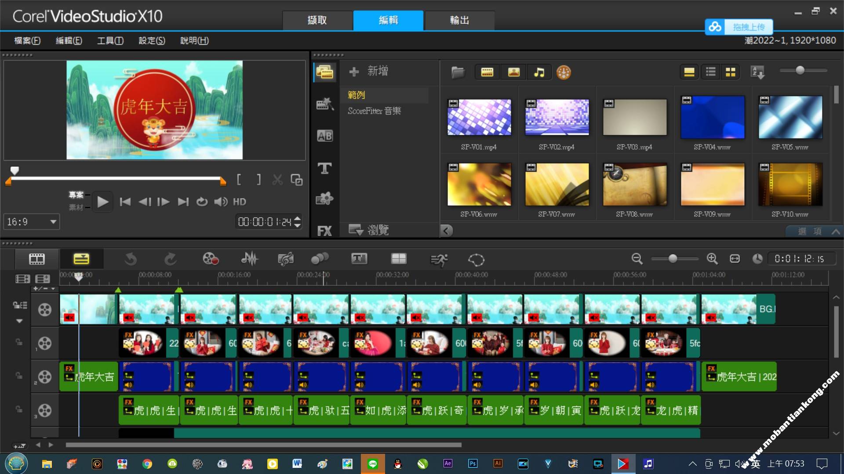Open the sound mixer

(x=249, y=259)
